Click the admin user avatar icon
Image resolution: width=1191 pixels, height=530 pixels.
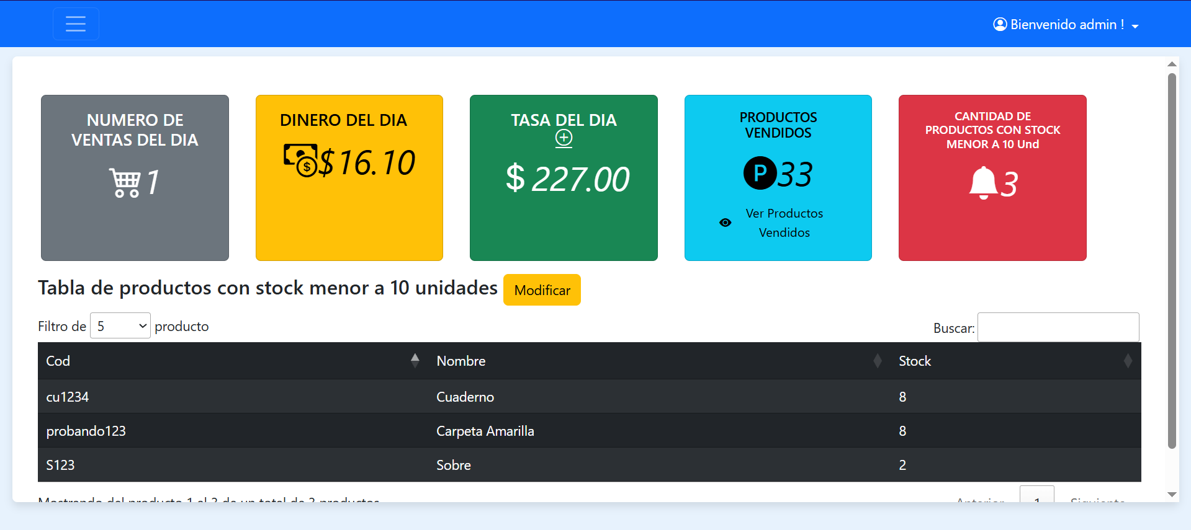coord(1000,24)
